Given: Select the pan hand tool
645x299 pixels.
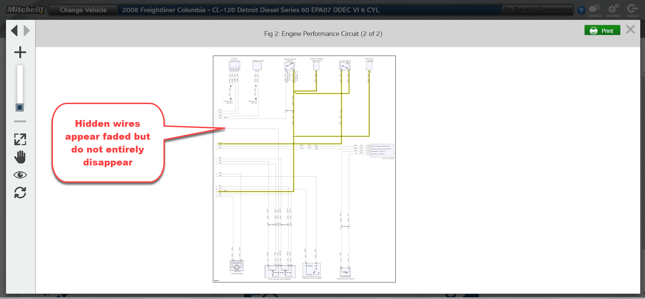Looking at the screenshot, I should (20, 157).
